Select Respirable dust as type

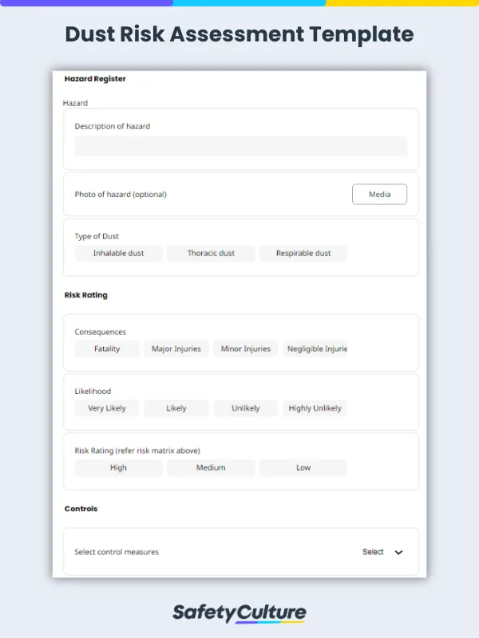[303, 253]
